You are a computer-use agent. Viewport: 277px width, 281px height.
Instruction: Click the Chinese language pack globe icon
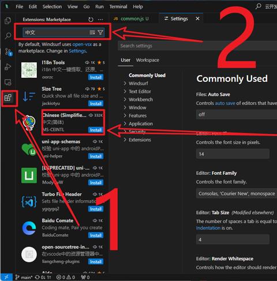29,122
